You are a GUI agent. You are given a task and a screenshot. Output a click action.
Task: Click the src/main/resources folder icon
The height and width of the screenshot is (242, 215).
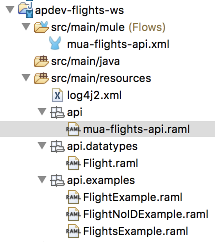(41, 78)
